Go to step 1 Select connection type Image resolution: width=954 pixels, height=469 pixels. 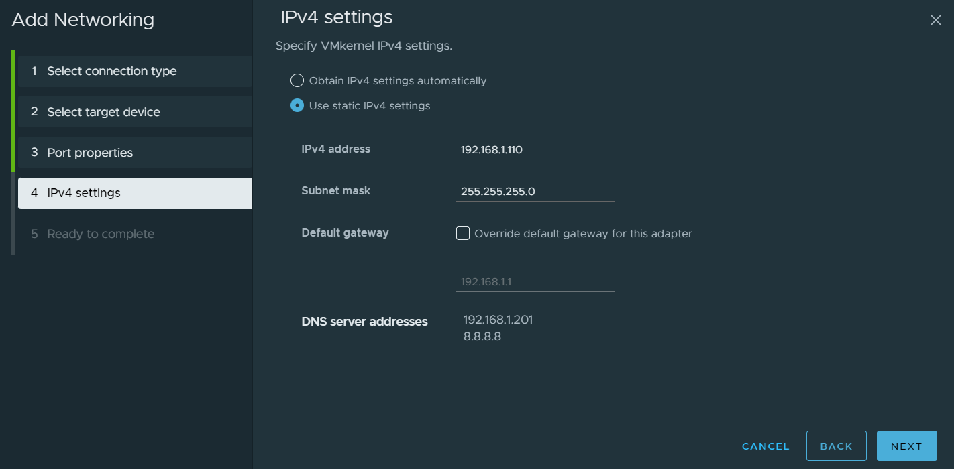pos(134,71)
